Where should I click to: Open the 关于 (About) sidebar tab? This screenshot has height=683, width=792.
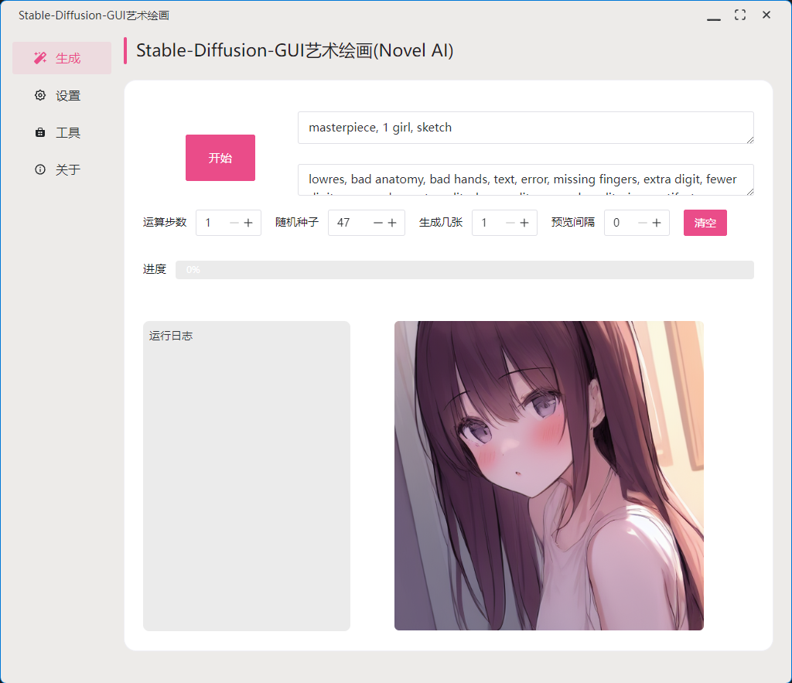pos(62,169)
